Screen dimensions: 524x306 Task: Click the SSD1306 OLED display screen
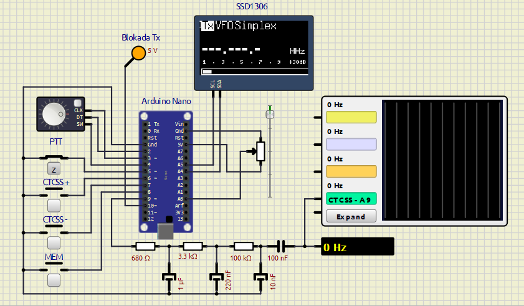254,48
